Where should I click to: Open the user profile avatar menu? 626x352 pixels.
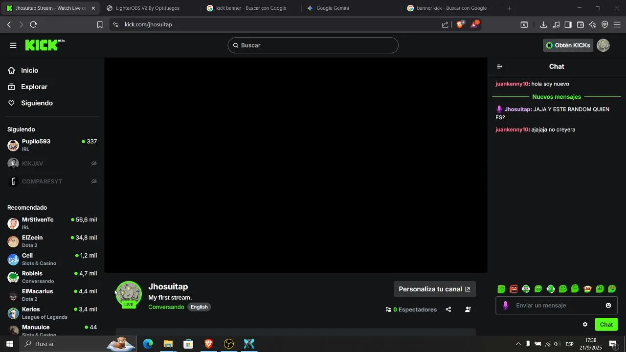click(604, 45)
